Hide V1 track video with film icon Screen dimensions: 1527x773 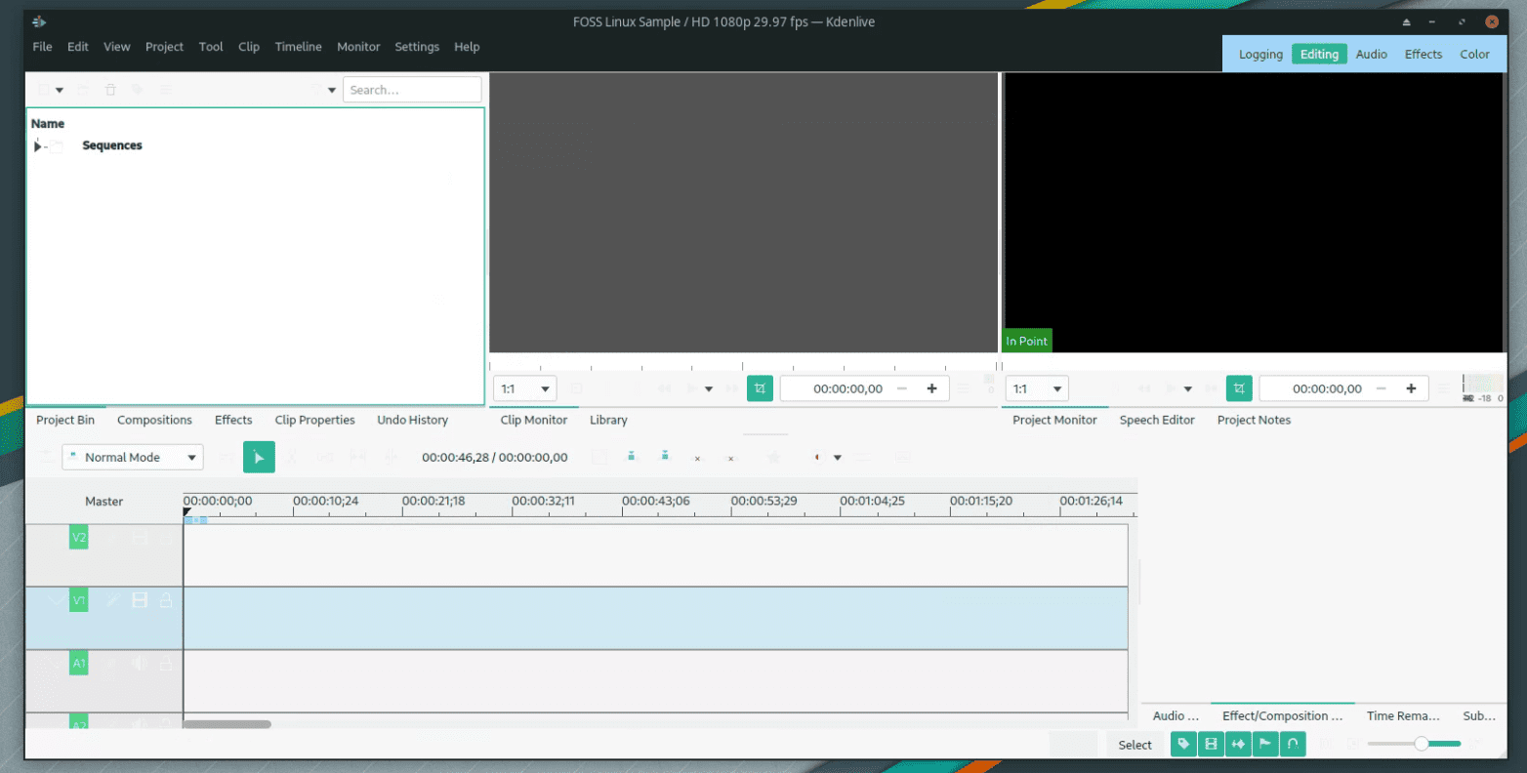[x=140, y=600]
